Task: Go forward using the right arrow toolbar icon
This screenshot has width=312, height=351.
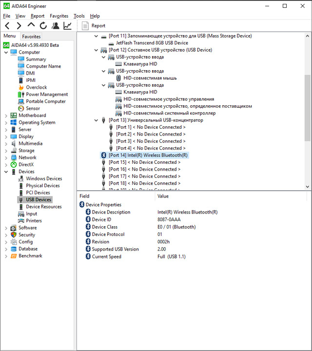Action: pyautogui.click(x=19, y=26)
